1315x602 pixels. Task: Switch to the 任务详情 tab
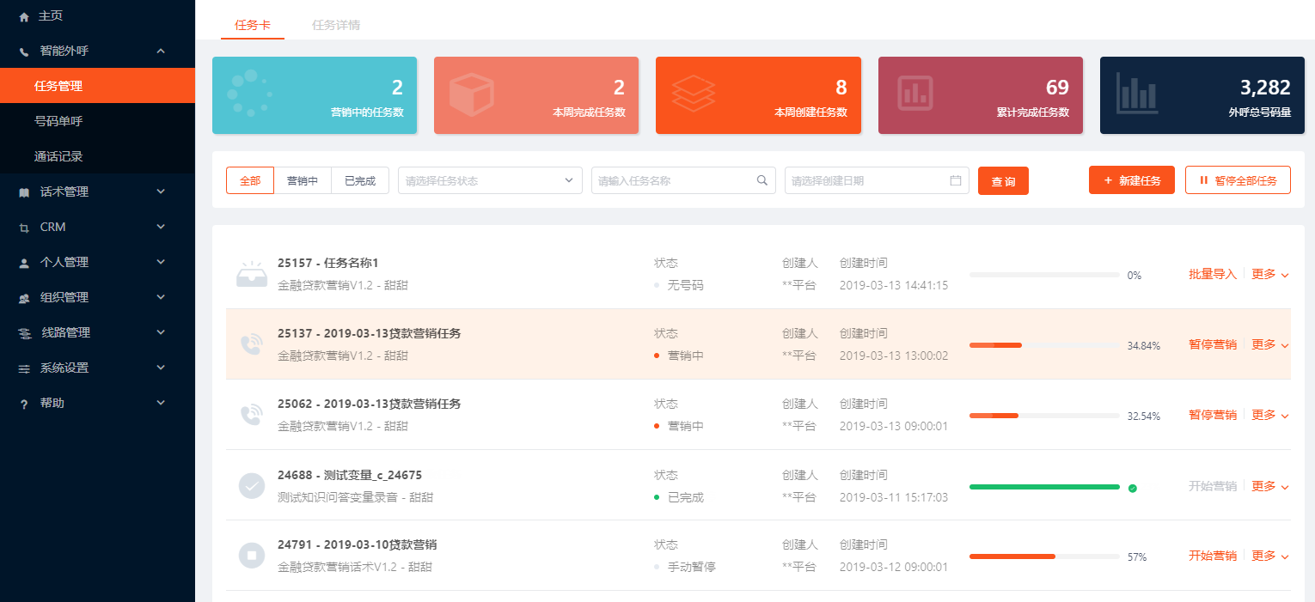click(x=336, y=25)
